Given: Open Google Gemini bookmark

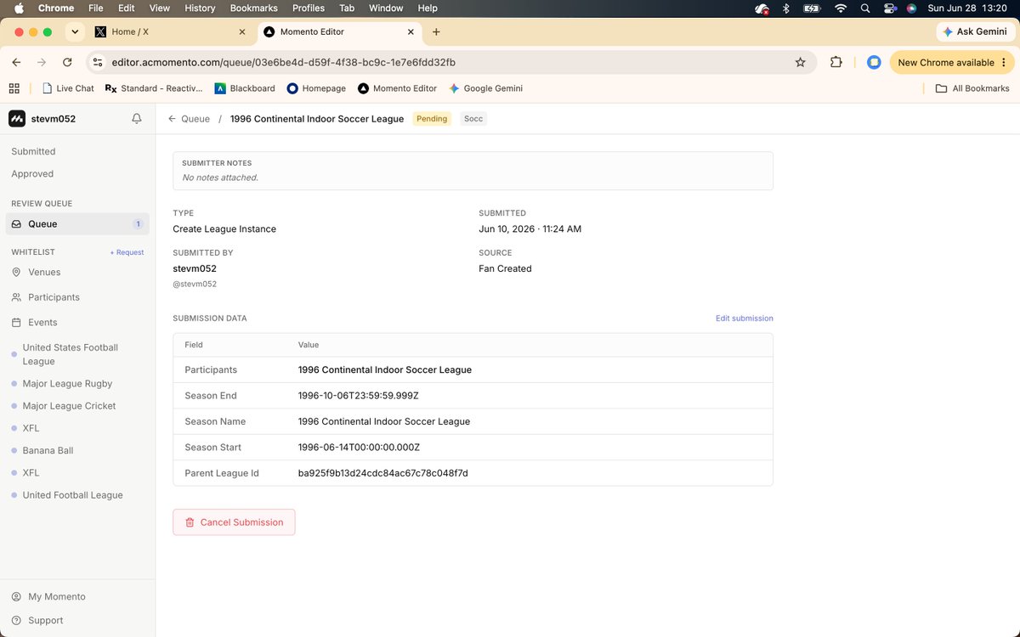Looking at the screenshot, I should pos(485,88).
